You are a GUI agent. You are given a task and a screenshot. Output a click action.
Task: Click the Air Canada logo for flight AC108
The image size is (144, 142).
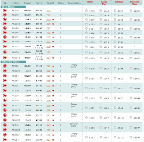(5, 10)
